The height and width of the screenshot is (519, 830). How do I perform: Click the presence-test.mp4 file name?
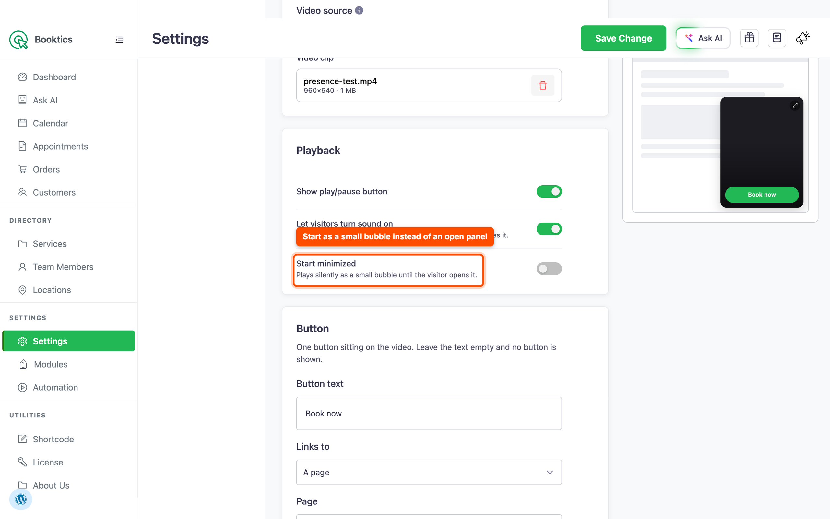click(x=340, y=81)
